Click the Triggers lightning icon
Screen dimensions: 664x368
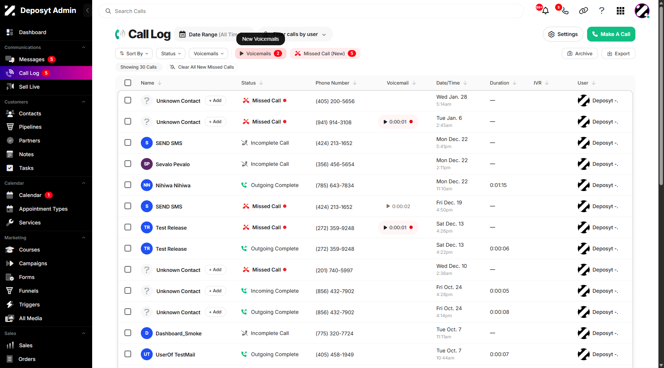pyautogui.click(x=10, y=305)
